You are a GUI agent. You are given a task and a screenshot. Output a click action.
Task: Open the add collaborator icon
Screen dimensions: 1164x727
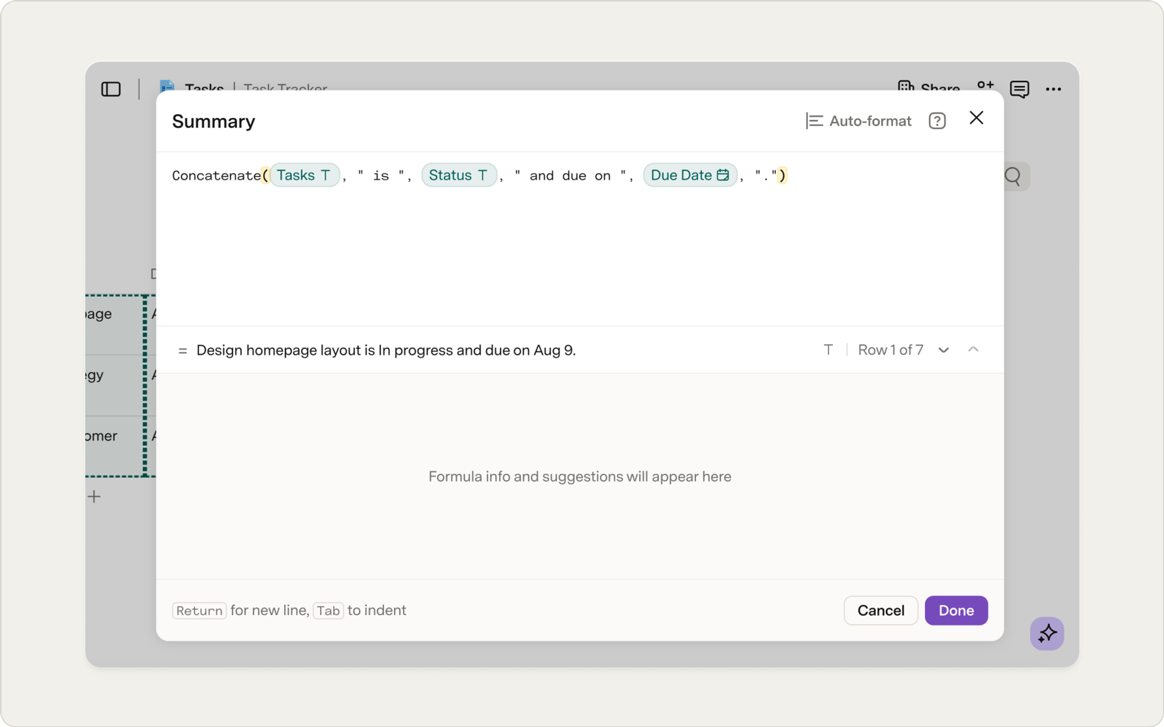coord(985,86)
